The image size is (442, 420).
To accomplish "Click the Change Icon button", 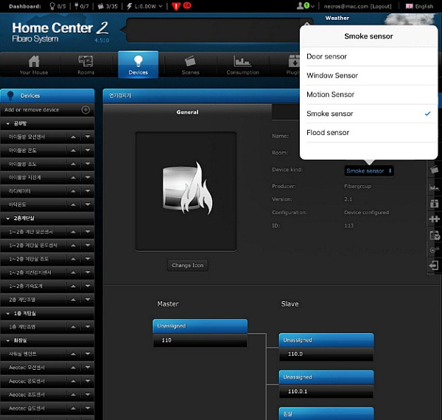I will [187, 266].
